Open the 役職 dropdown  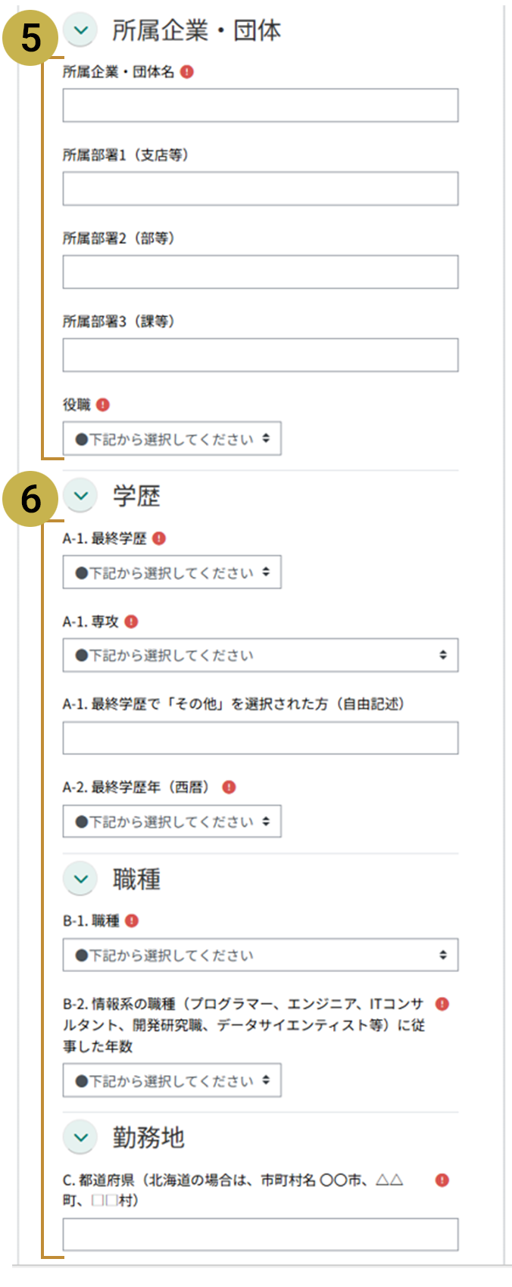172,438
